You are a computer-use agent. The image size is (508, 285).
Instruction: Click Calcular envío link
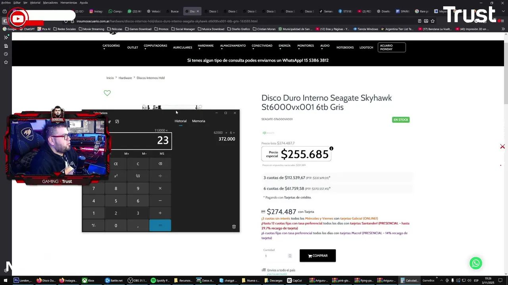coord(277,274)
